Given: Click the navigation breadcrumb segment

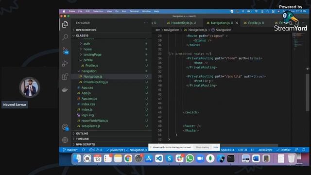Looking at the screenshot, I should click(x=172, y=30).
